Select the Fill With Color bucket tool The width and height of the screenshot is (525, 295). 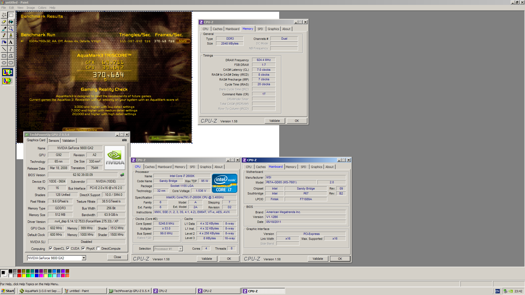tap(11, 22)
